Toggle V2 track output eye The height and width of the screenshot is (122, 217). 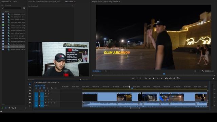48,91
